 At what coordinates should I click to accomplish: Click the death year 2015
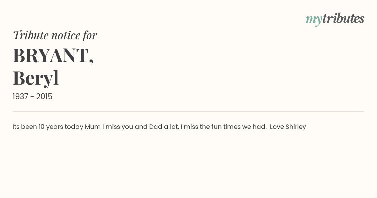coord(44,96)
